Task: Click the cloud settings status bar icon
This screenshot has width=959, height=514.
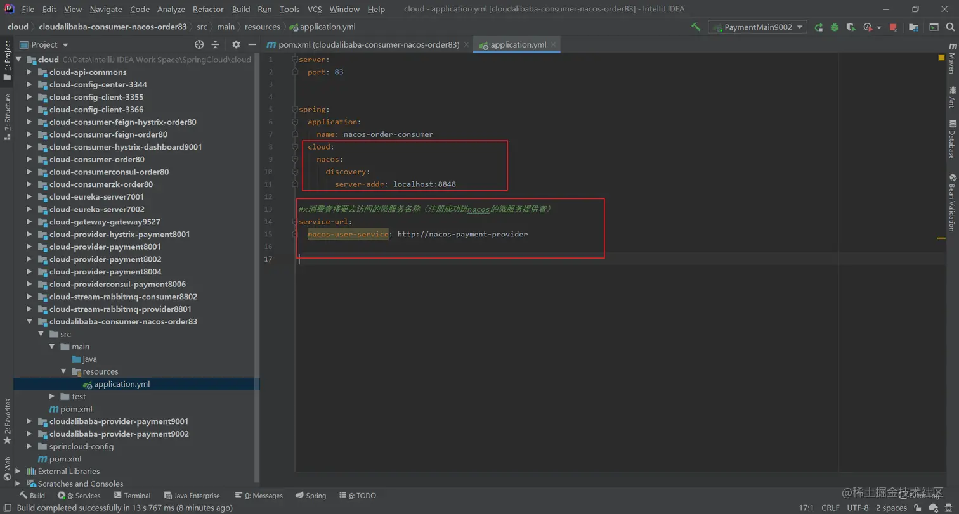Action: pyautogui.click(x=934, y=508)
